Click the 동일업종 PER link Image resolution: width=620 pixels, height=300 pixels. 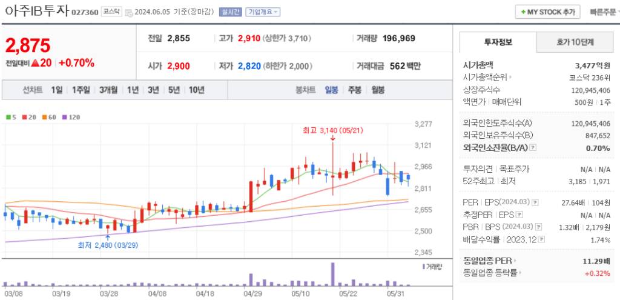[487, 261]
